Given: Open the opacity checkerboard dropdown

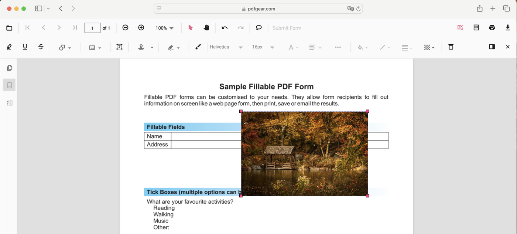Looking at the screenshot, I should [x=429, y=47].
